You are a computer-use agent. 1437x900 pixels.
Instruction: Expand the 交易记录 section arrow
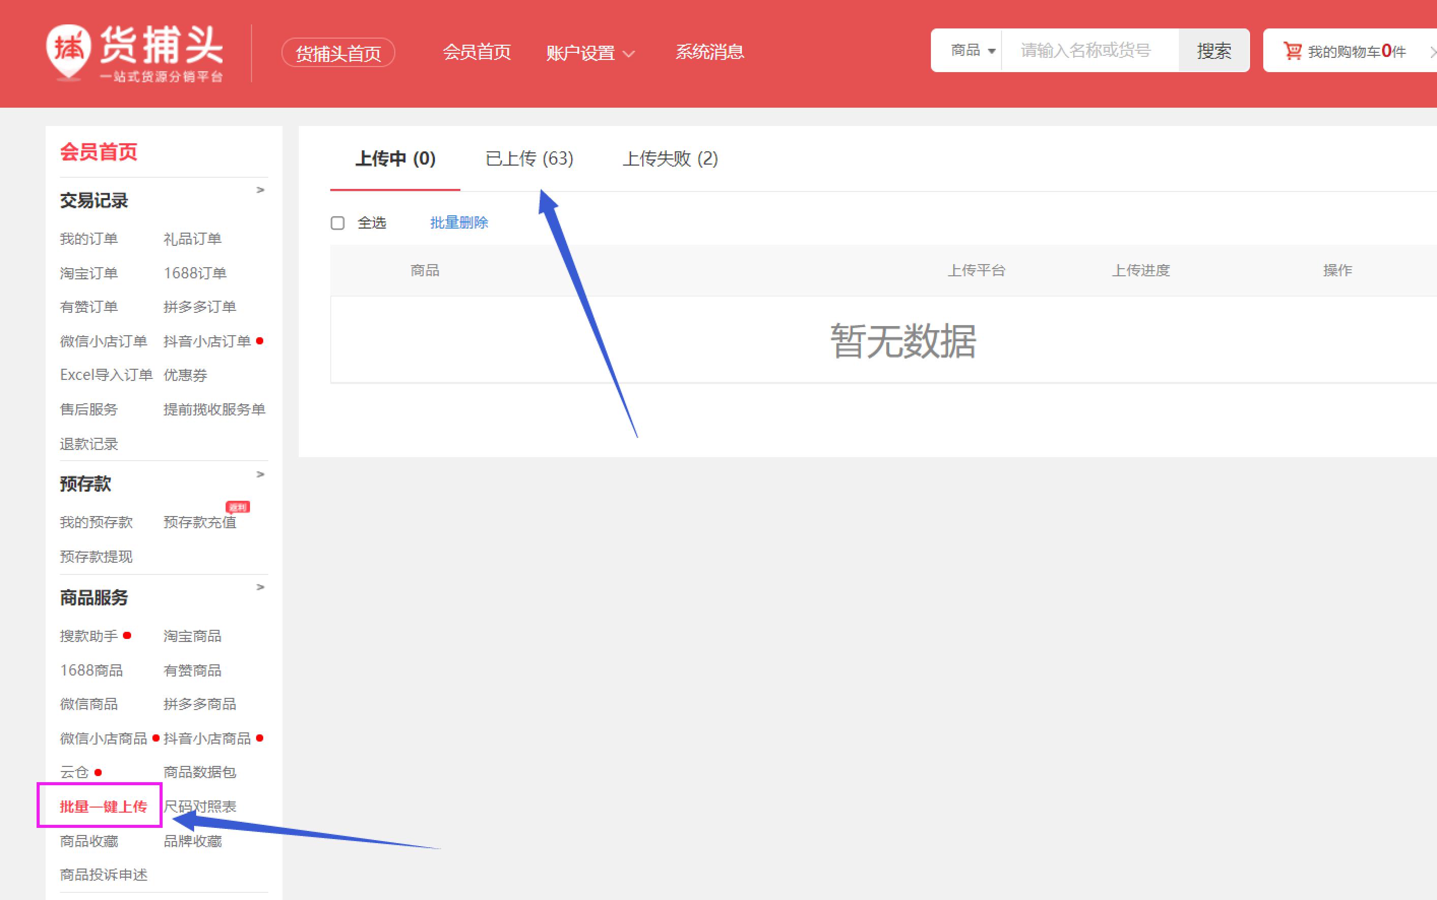pos(260,190)
